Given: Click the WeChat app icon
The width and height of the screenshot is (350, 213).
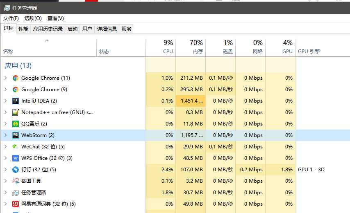Looking at the screenshot, I should point(16,147).
